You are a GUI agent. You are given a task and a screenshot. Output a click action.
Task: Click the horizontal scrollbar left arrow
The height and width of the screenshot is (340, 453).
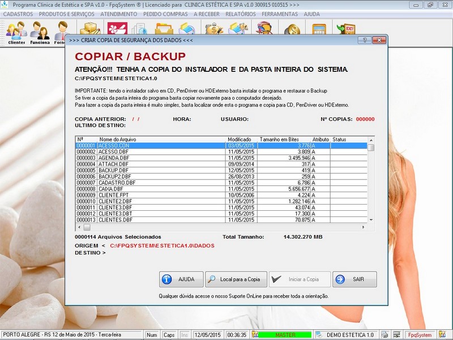[x=79, y=227]
